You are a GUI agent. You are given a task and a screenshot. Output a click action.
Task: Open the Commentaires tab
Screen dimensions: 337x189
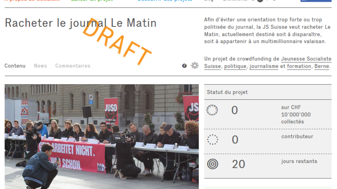[x=73, y=66]
